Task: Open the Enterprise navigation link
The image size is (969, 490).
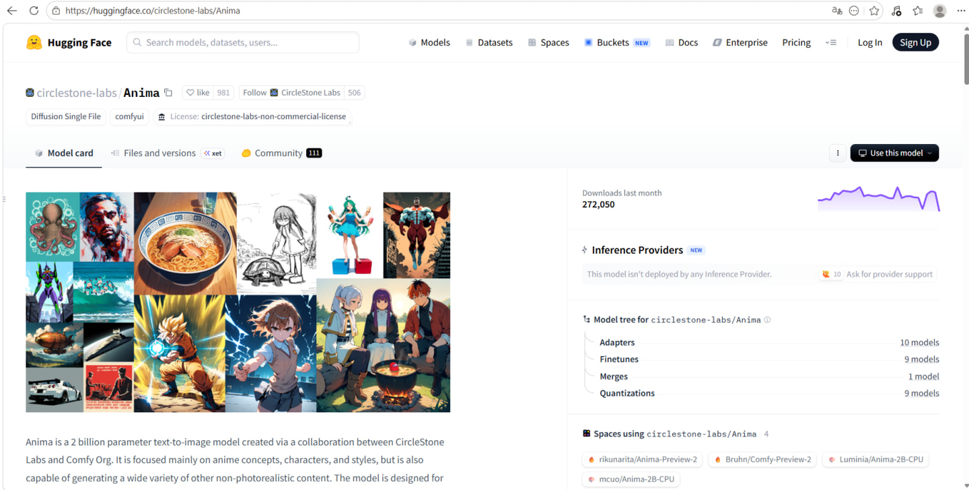Action: [x=740, y=42]
